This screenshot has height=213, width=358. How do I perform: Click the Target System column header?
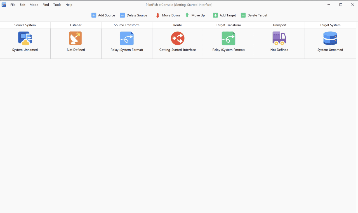pos(330,25)
